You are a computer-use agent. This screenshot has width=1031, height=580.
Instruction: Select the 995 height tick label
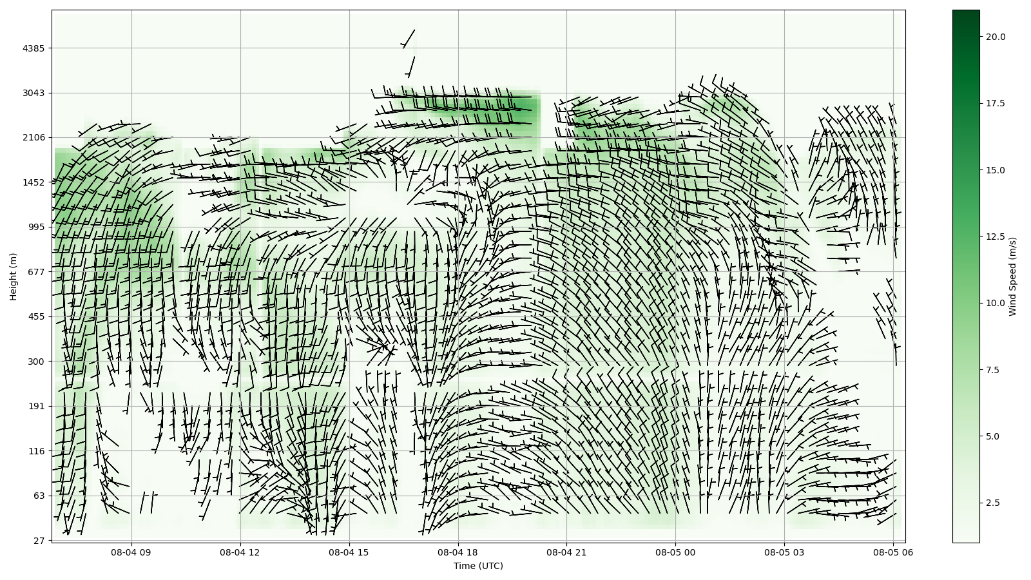pyautogui.click(x=36, y=227)
